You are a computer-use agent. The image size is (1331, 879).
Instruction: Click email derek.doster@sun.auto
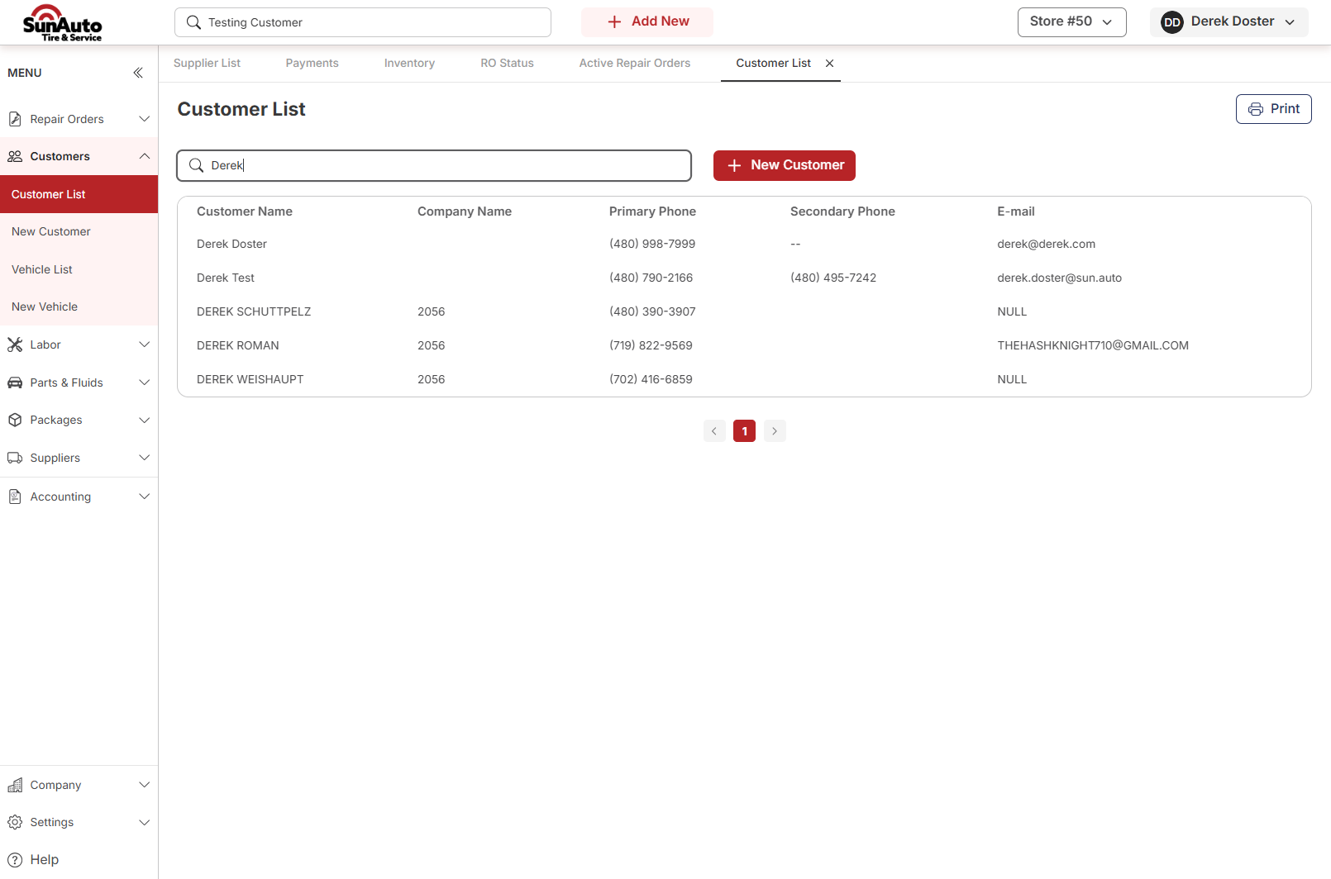1059,278
